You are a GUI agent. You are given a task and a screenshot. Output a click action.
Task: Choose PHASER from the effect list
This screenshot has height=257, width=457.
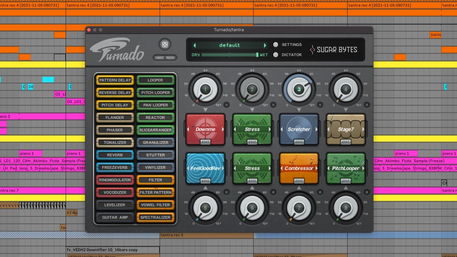115,130
